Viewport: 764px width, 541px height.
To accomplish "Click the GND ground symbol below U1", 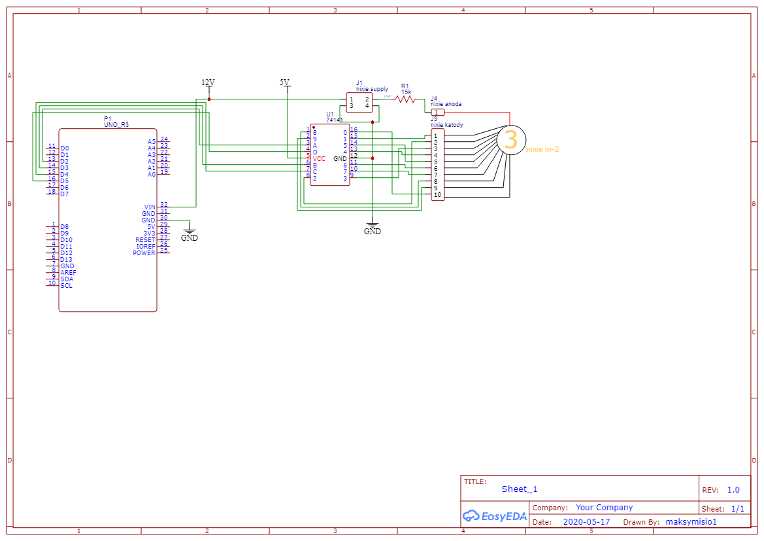I will [372, 226].
